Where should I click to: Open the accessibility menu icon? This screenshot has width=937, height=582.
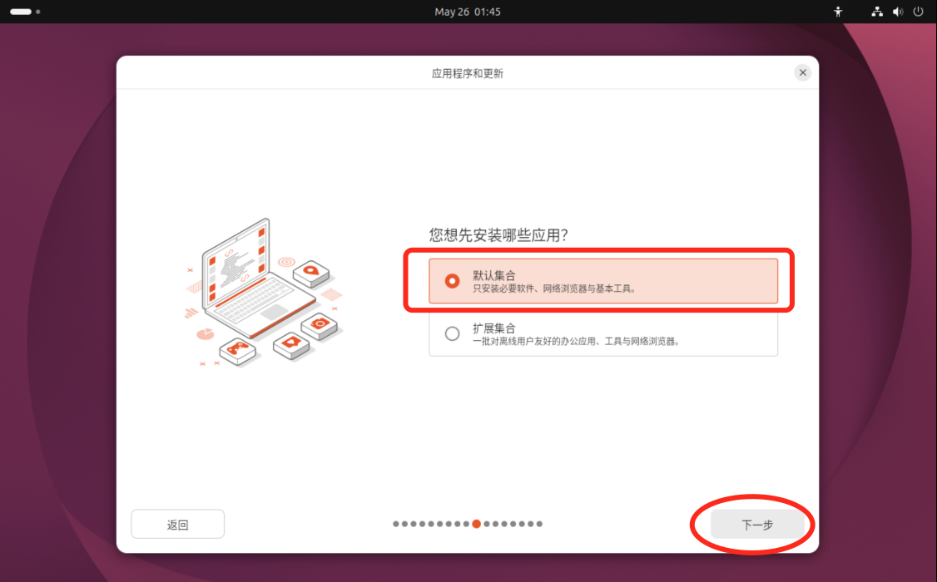(838, 12)
